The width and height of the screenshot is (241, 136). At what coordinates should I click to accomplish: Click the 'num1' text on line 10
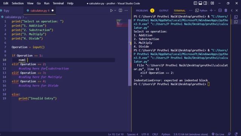click(x=22, y=60)
